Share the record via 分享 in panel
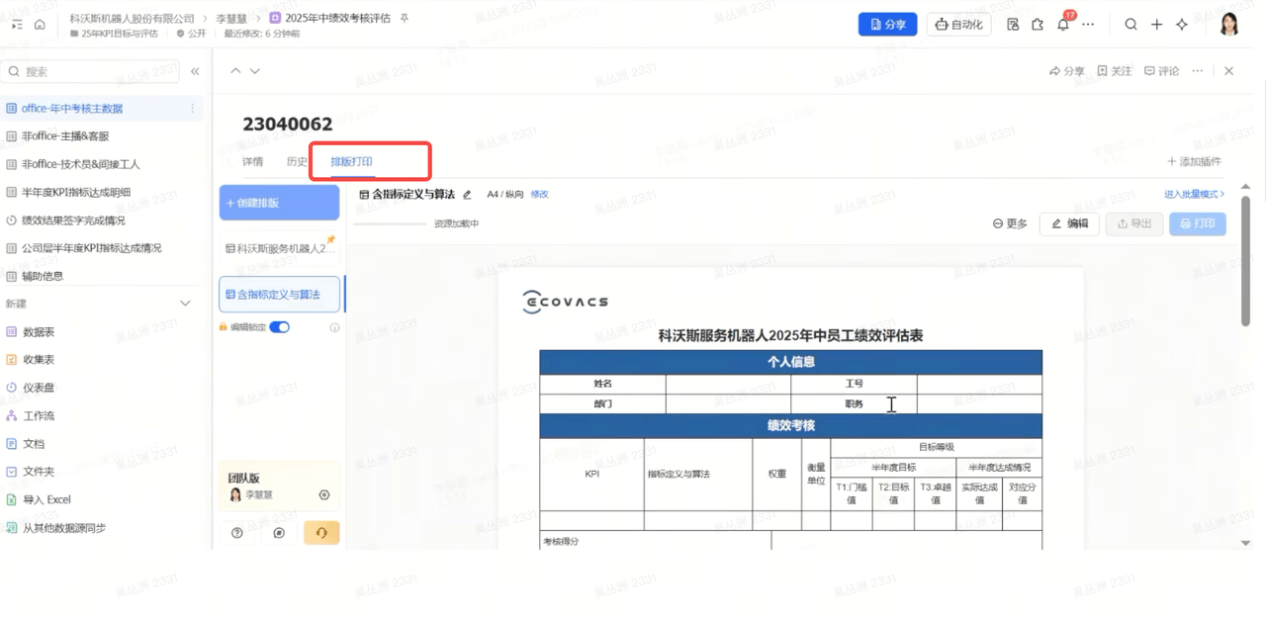The image size is (1266, 619). [1066, 71]
